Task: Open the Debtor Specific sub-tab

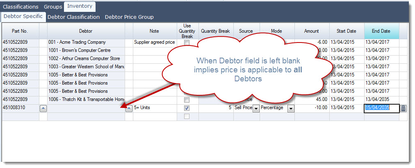Action: 23,16
